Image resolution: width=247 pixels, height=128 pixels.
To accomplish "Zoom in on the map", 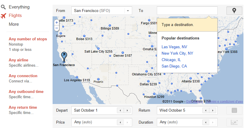I will 56,22.
